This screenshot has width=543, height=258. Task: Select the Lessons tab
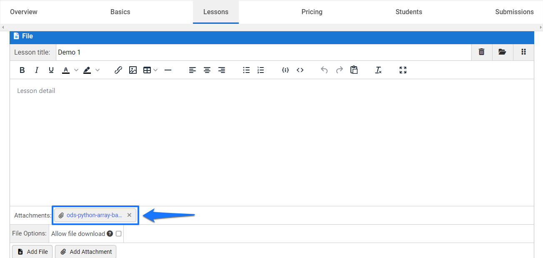tap(216, 12)
